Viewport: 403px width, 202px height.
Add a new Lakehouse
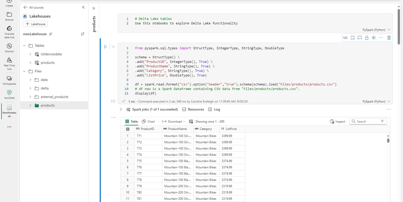[35, 24]
